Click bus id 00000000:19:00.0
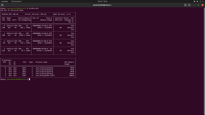205x115 pixels. coord(40,26)
